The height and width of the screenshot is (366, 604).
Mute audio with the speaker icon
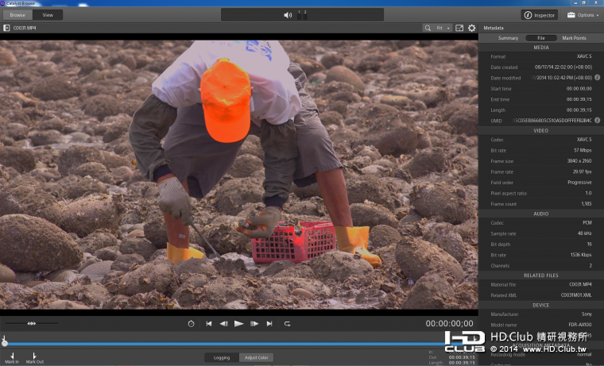coord(288,15)
